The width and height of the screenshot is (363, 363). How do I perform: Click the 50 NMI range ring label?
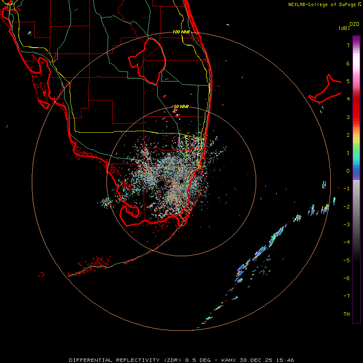point(181,106)
